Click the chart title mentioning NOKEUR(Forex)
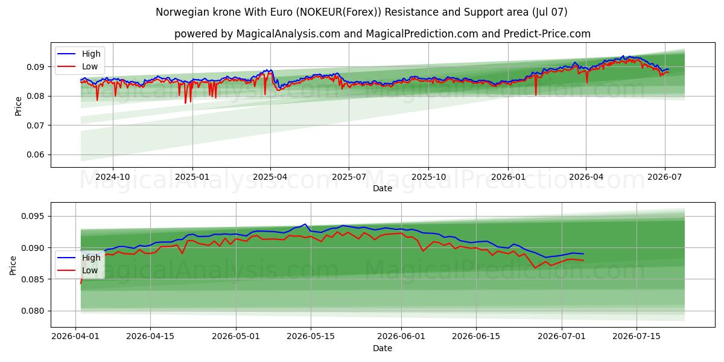 361,12
